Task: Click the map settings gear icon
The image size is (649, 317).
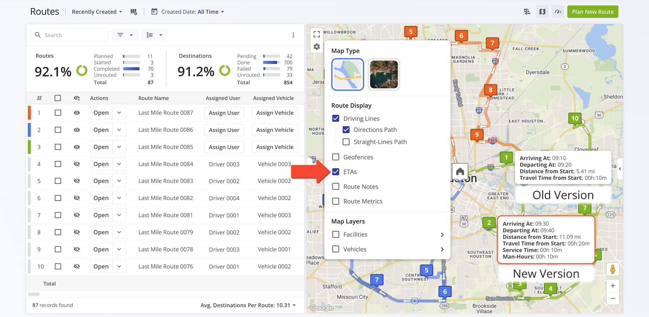Action: coord(317,47)
